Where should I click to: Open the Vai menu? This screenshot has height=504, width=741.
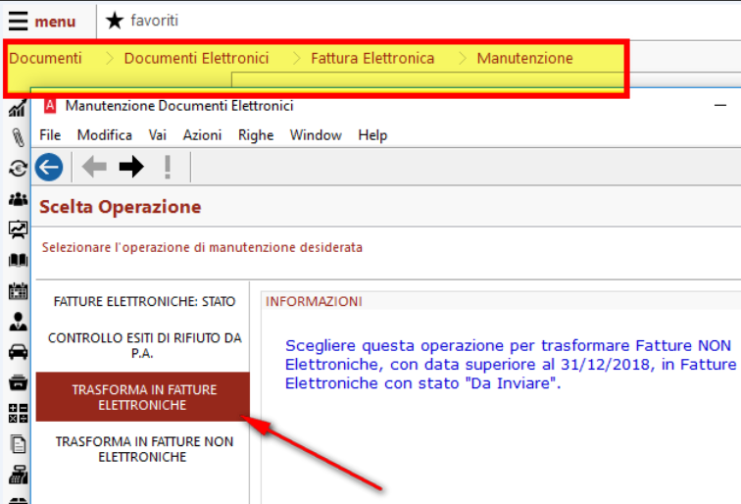point(158,135)
